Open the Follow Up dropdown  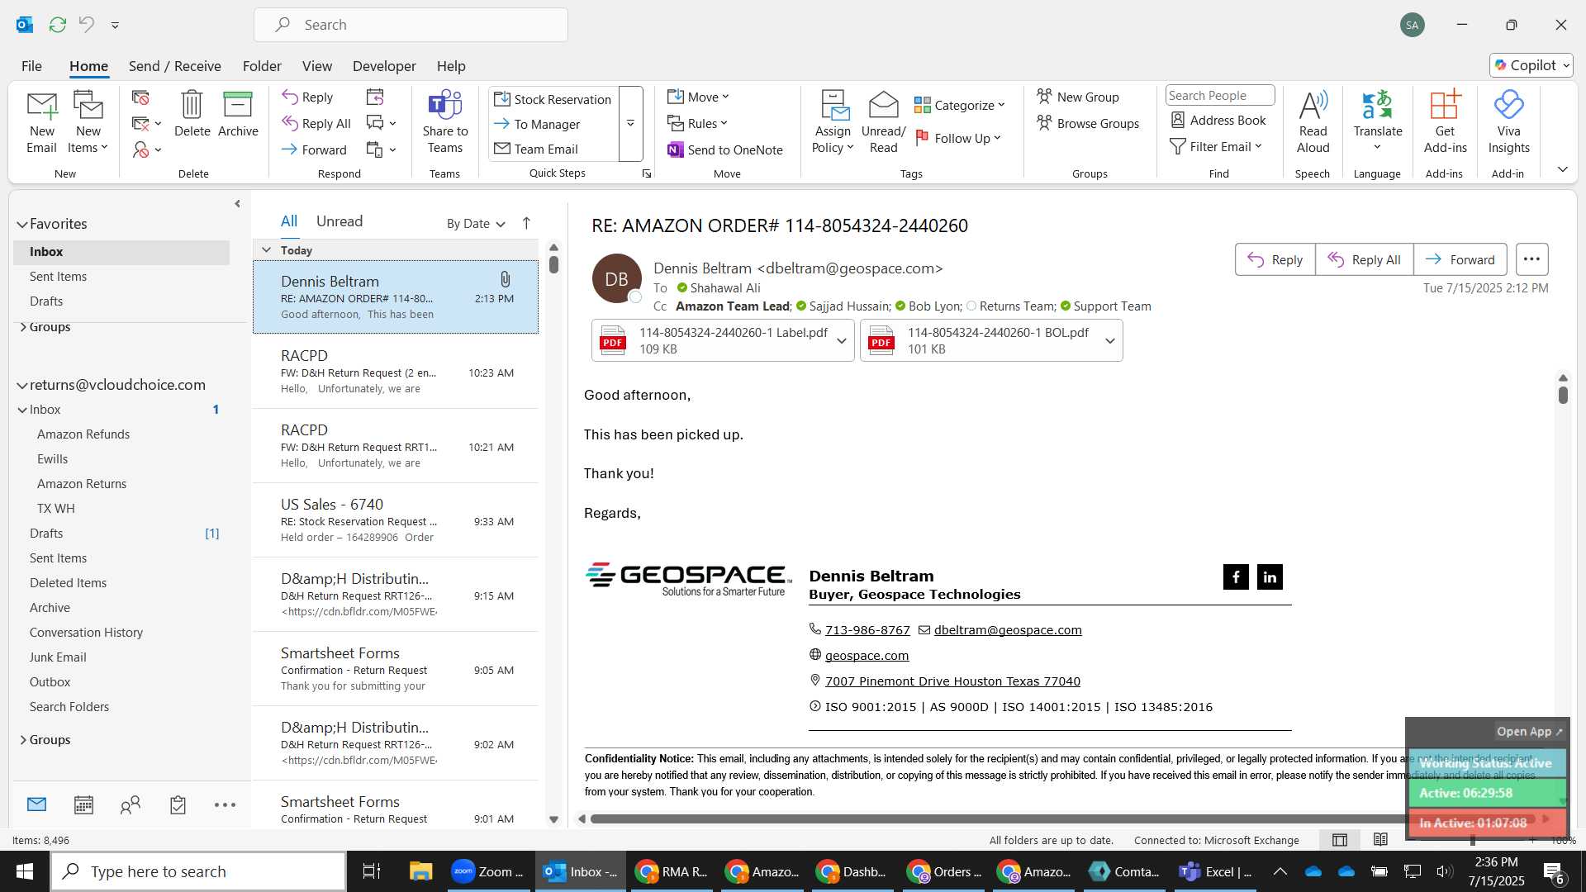(x=958, y=138)
